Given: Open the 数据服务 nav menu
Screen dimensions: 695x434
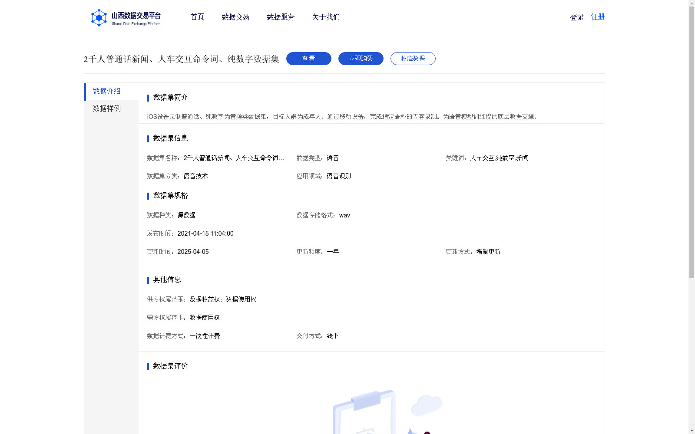Looking at the screenshot, I should (281, 17).
